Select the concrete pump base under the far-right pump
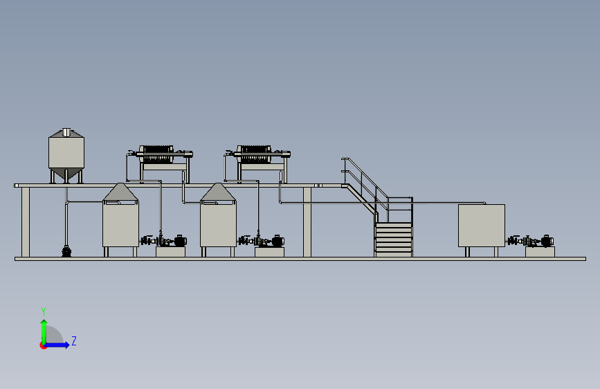Viewport: 600px width, 389px height. click(540, 252)
